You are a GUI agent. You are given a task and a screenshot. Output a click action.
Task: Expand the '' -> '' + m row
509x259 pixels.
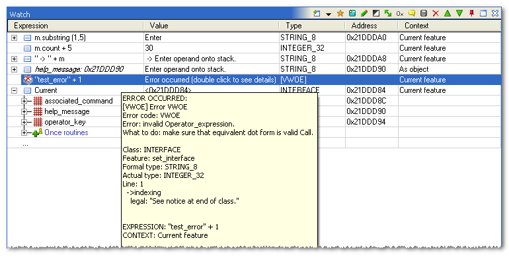coord(14,59)
